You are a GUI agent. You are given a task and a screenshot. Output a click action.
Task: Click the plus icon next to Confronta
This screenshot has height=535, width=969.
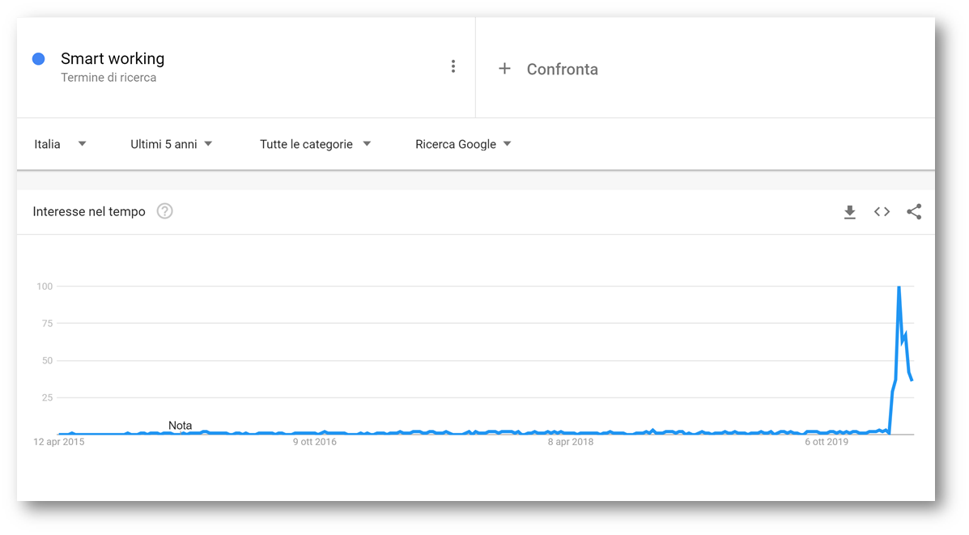tap(504, 69)
